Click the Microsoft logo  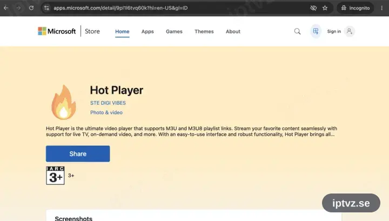57,31
